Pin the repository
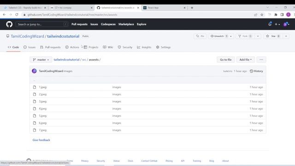Screen dimensions: 295x166 200,36
